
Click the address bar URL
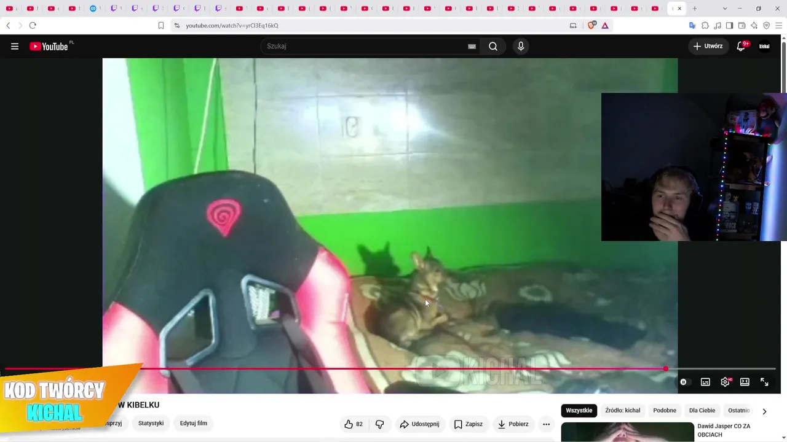[x=232, y=26]
